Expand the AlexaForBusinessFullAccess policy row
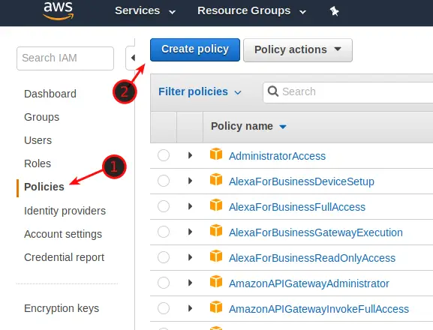This screenshot has width=433, height=330. [x=190, y=206]
